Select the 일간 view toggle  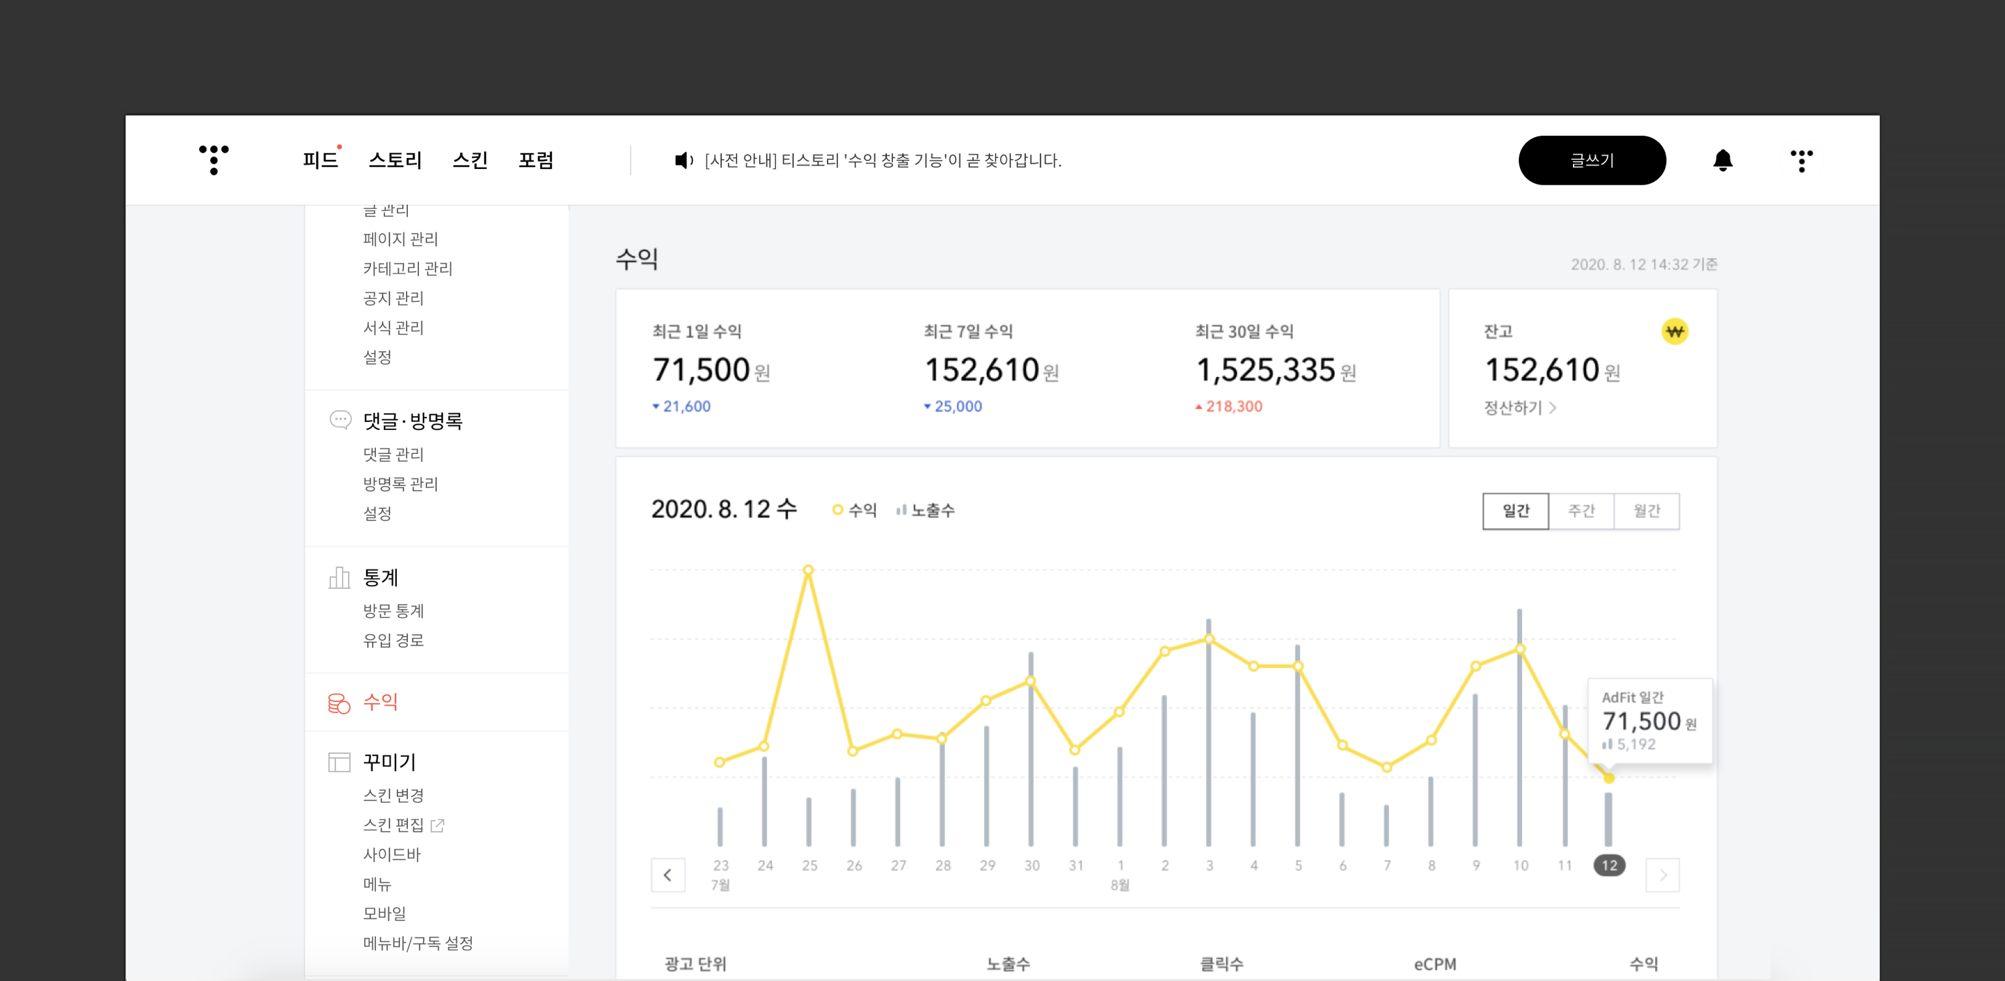[x=1515, y=511]
